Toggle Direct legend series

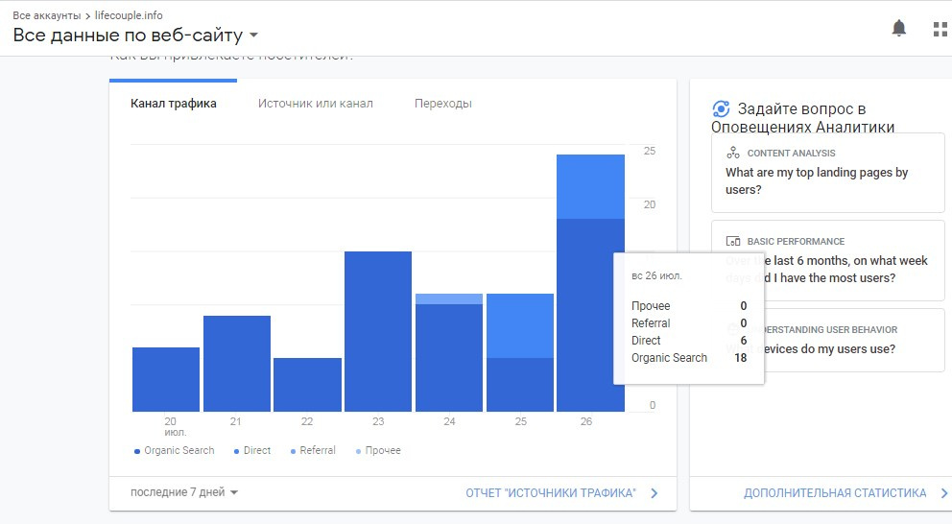(252, 451)
